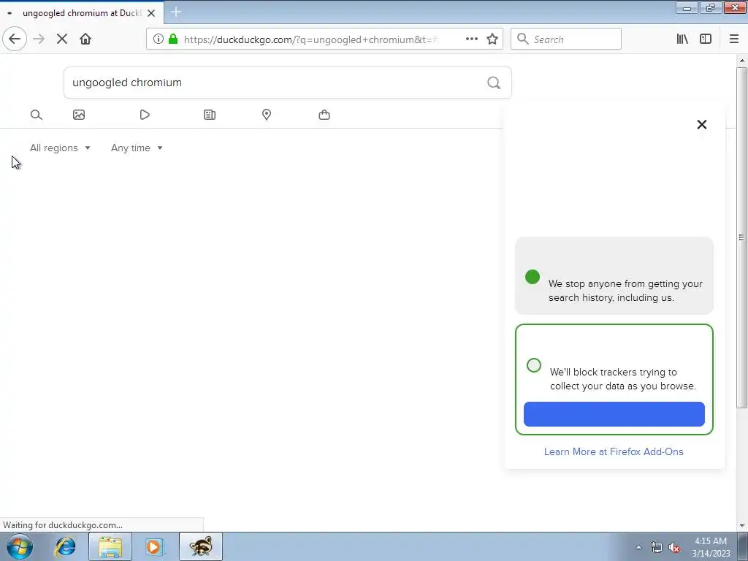Switch to shopping results bag icon

coord(324,115)
